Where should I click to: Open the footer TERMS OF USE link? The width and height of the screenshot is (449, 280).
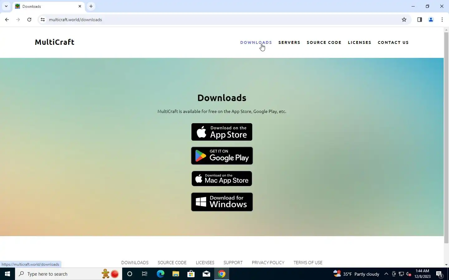(x=308, y=263)
